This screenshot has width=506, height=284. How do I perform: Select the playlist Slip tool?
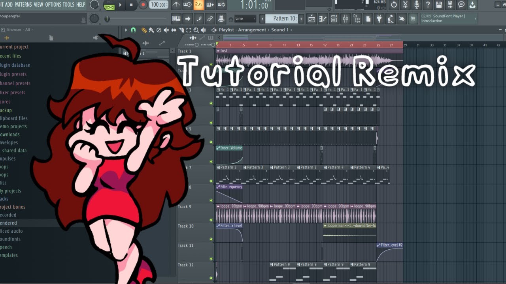click(174, 30)
